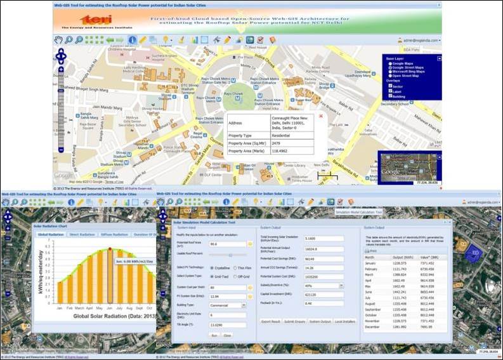Open the Building Type Commercial dropdown
Screen dimensions: 503x360
244,305
